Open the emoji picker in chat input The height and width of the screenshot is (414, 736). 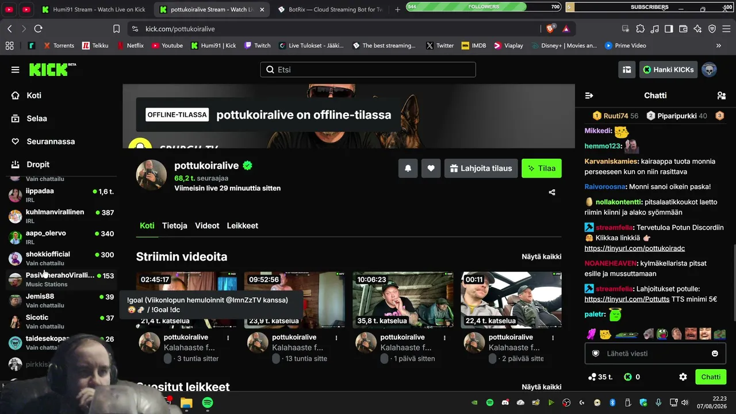715,354
